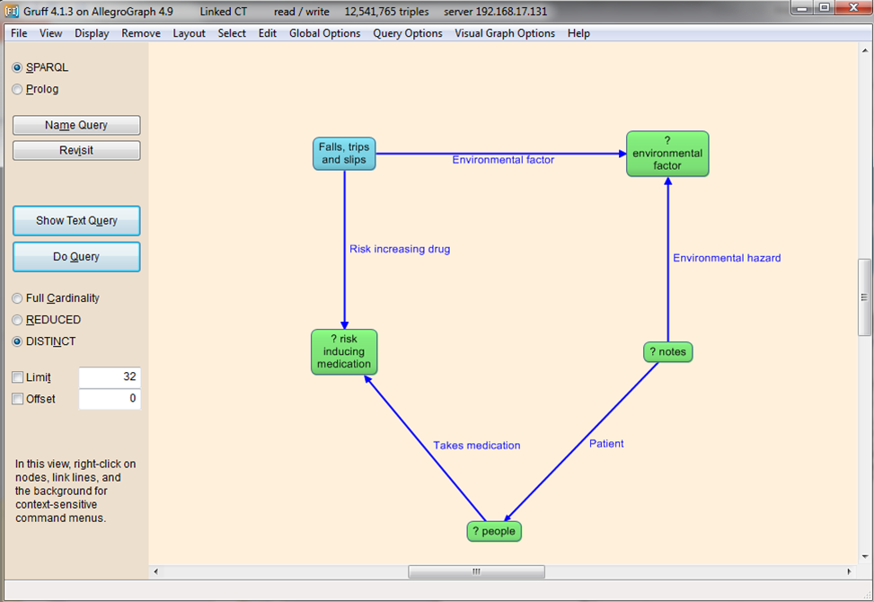The width and height of the screenshot is (874, 602).
Task: Click the horizontal scrollbar thumb
Action: coord(476,571)
